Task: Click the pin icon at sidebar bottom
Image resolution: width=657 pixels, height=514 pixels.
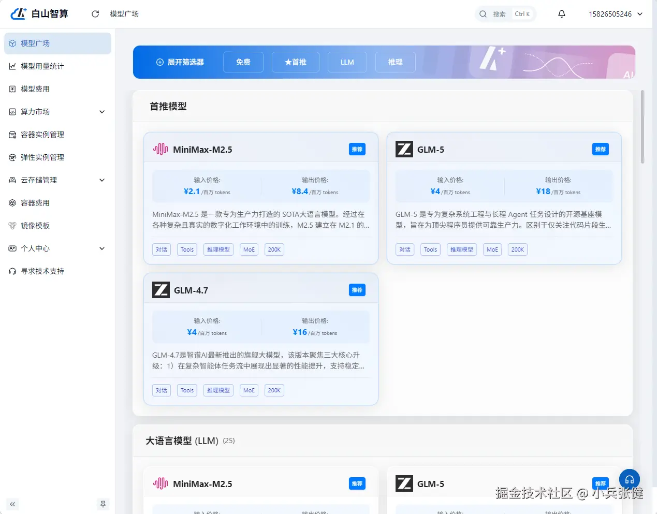Action: [103, 504]
